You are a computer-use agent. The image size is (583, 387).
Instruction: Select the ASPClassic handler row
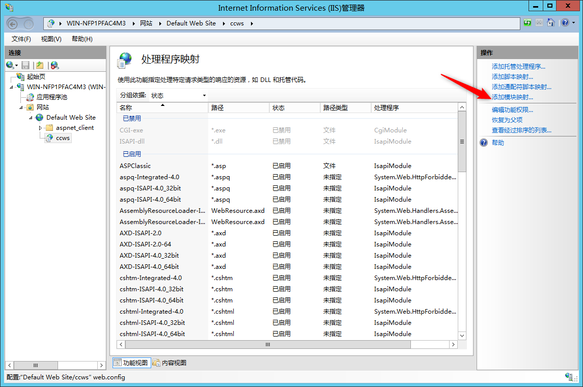[287, 166]
